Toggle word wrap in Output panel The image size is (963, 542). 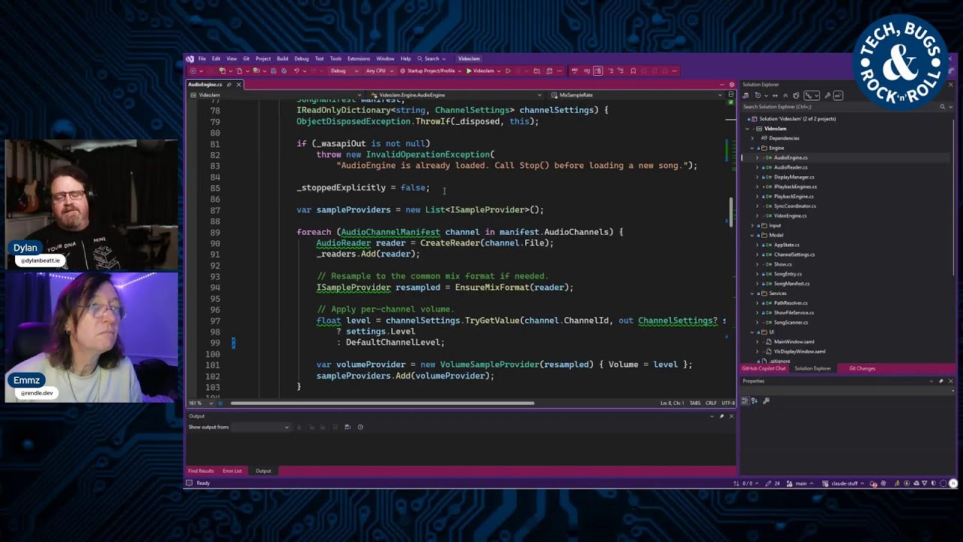pos(347,428)
